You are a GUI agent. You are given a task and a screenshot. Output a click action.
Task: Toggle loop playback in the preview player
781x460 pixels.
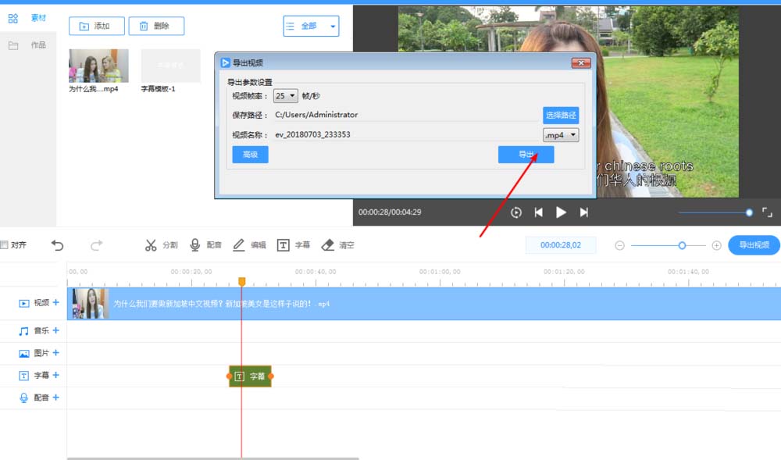(515, 211)
